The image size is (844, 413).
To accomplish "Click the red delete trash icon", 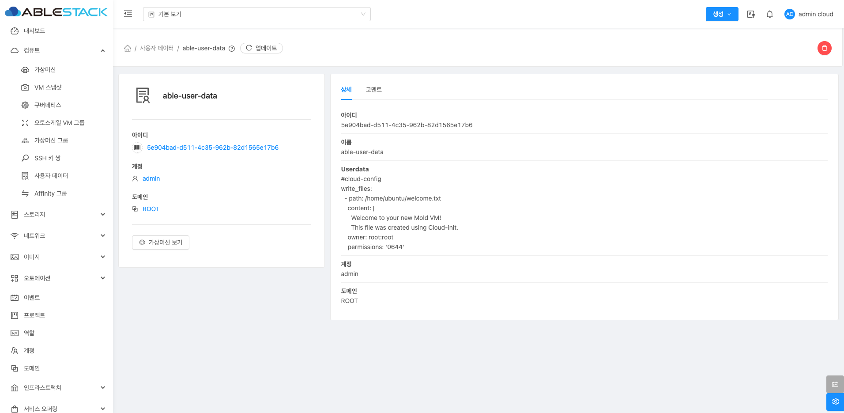I will (x=824, y=48).
